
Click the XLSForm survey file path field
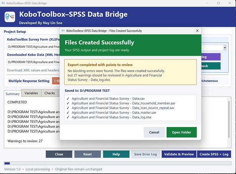tap(33, 47)
